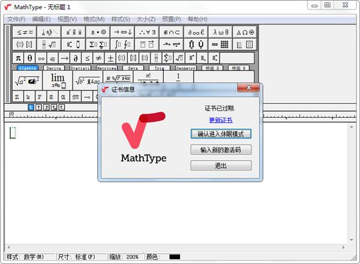Open the 预置(P) menu
This screenshot has height=264, width=360.
pyautogui.click(x=172, y=19)
